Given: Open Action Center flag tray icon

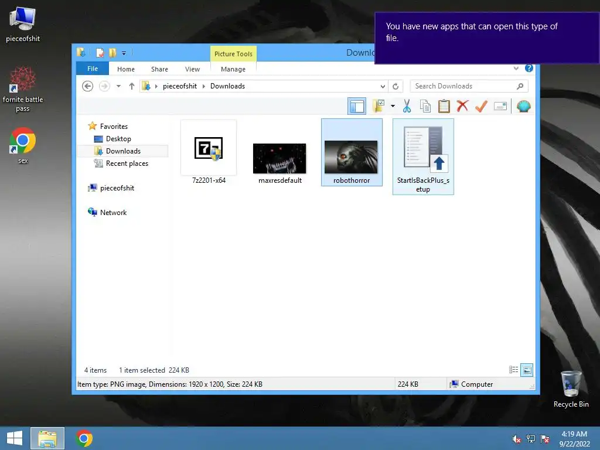Looking at the screenshot, I should pyautogui.click(x=544, y=439).
